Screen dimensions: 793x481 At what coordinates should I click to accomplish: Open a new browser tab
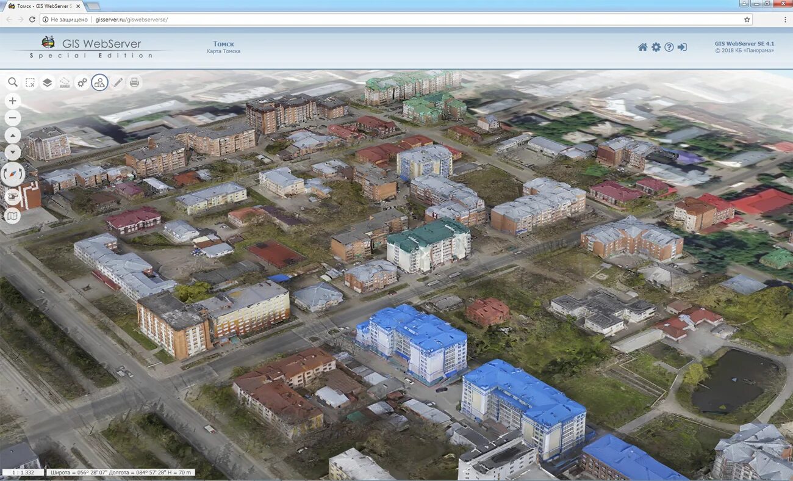coord(93,6)
